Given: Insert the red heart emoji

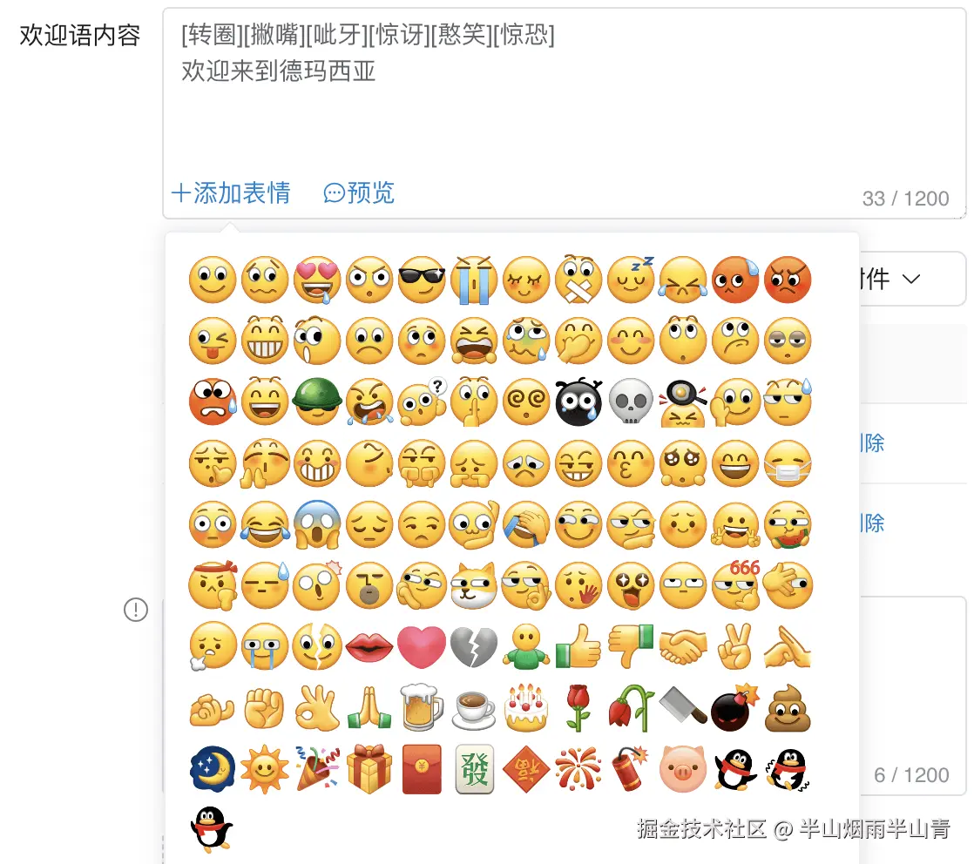Looking at the screenshot, I should click(x=422, y=646).
